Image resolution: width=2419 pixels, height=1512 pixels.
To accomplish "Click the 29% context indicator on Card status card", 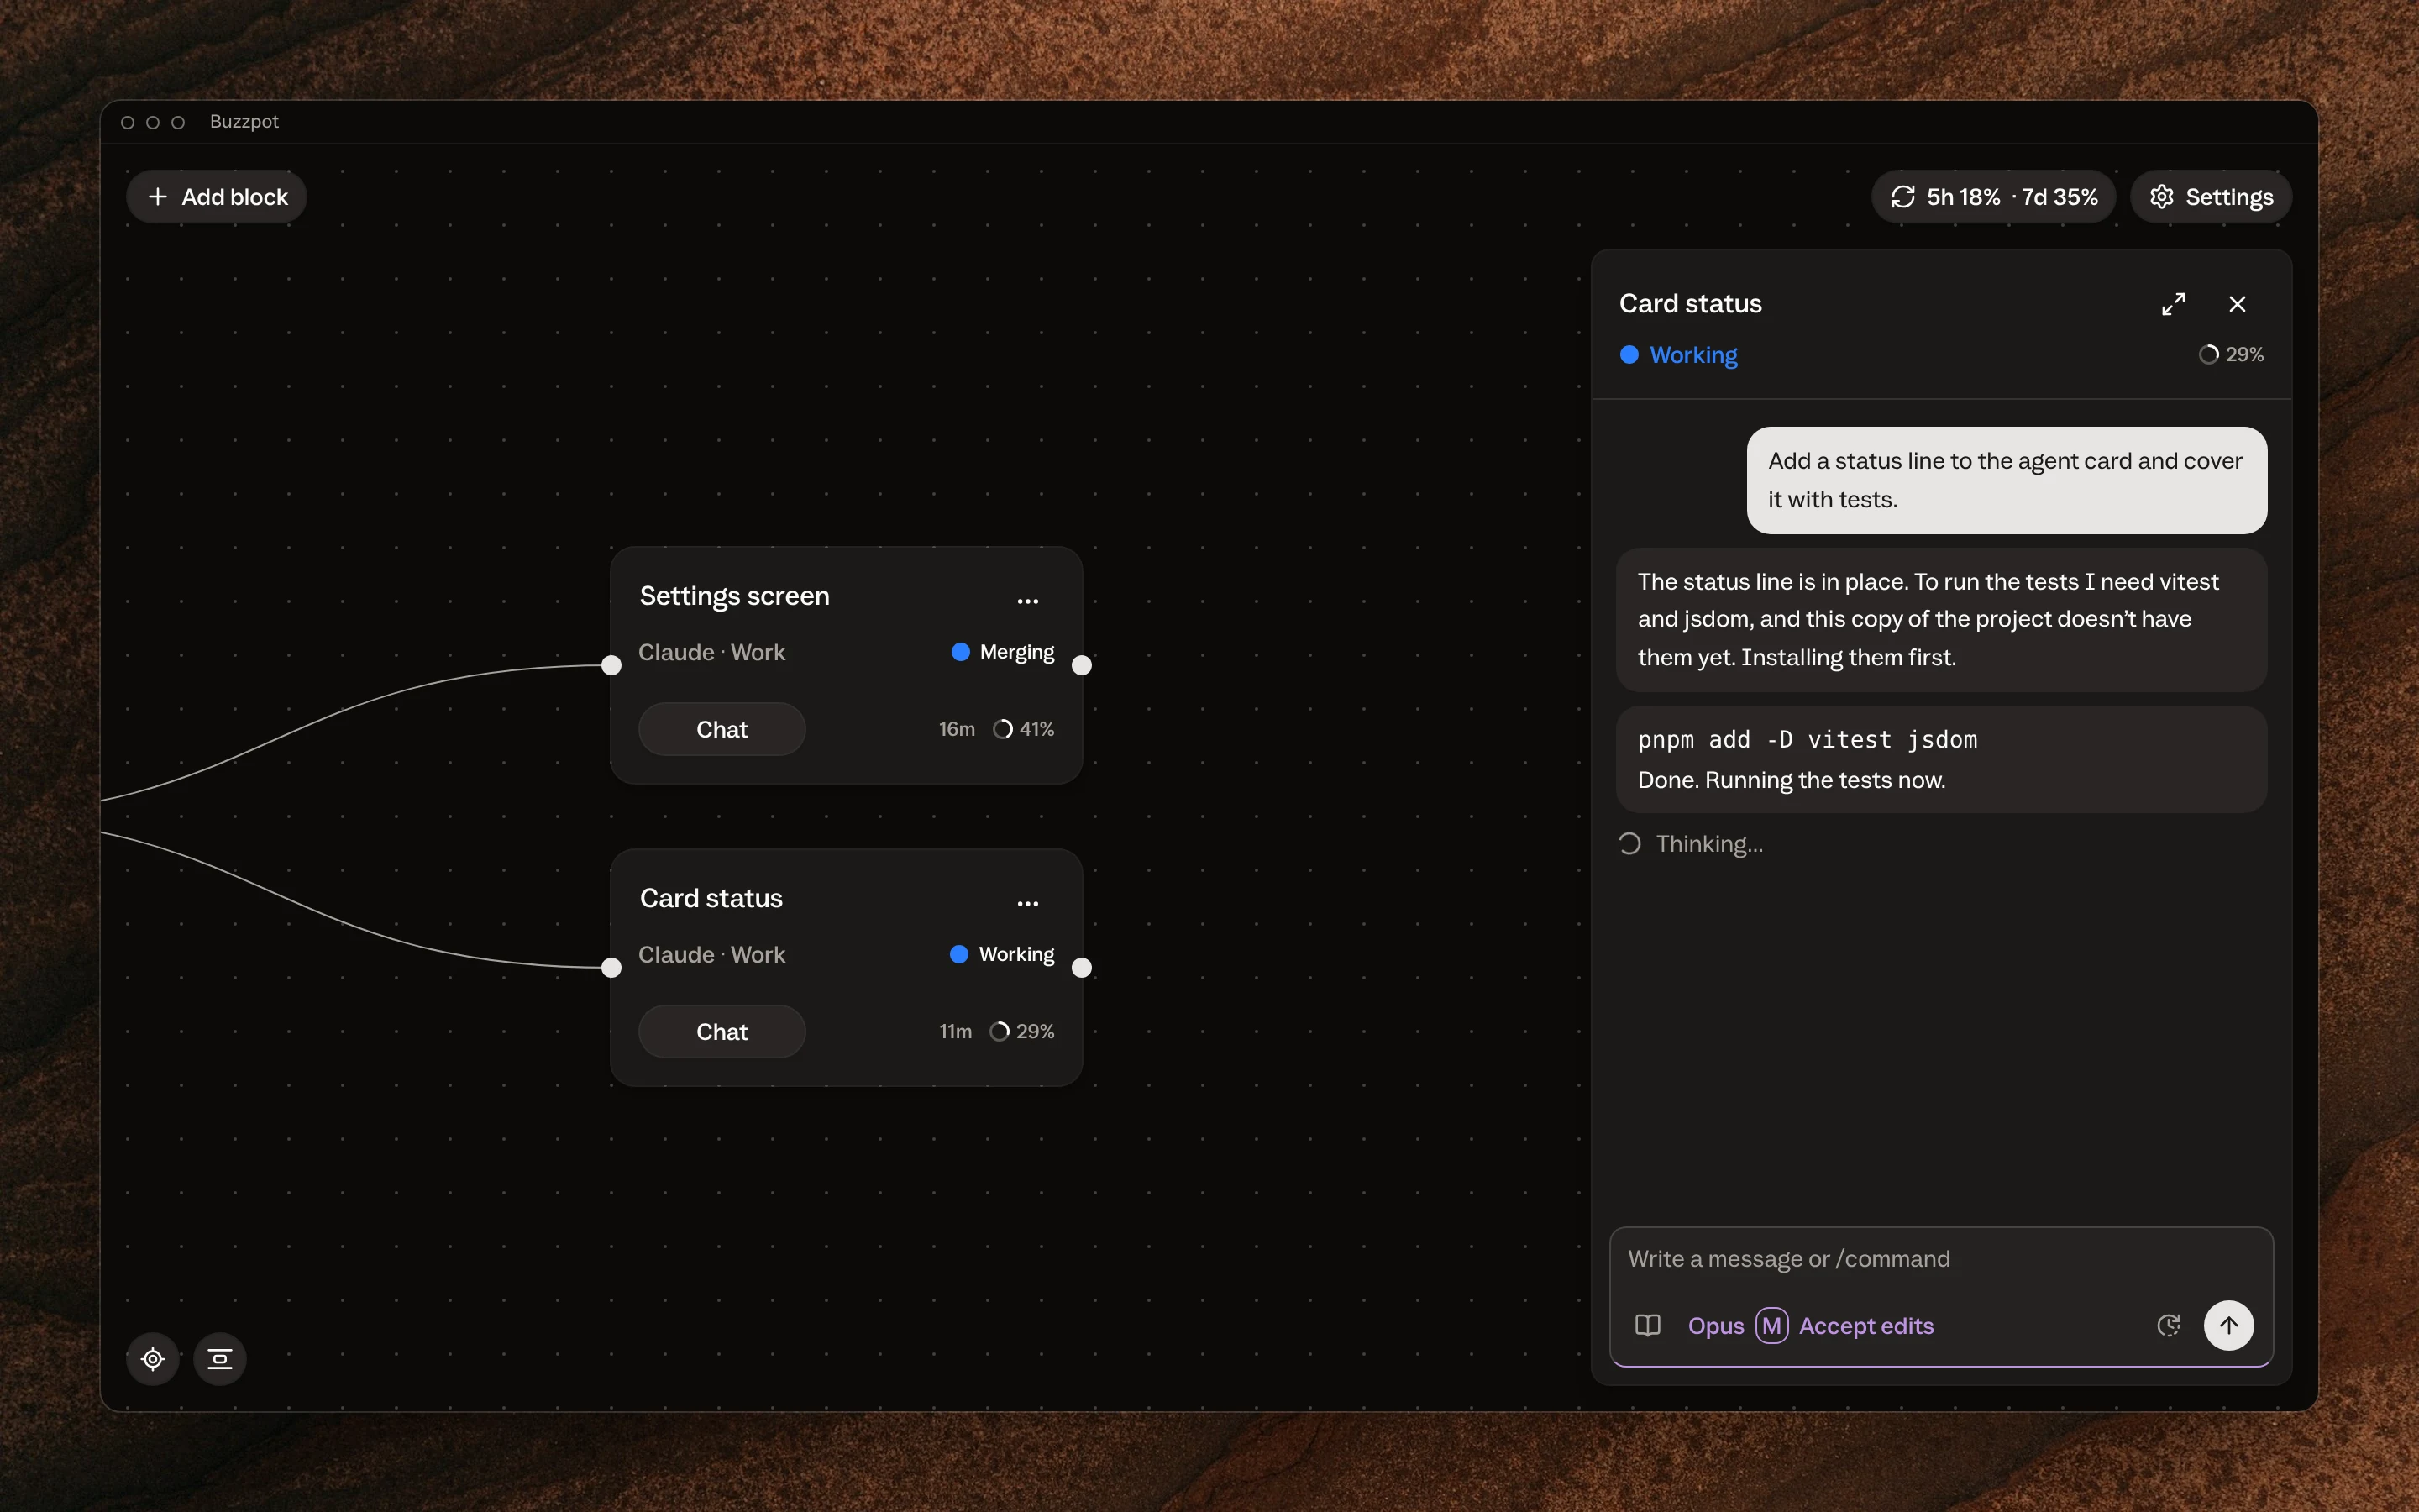I will [x=1021, y=1031].
